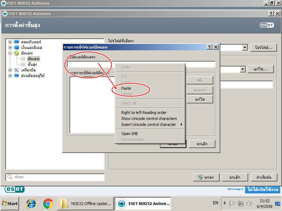Click the help button of the server list dialog
This screenshot has height=211, width=282.
pos(209,47)
